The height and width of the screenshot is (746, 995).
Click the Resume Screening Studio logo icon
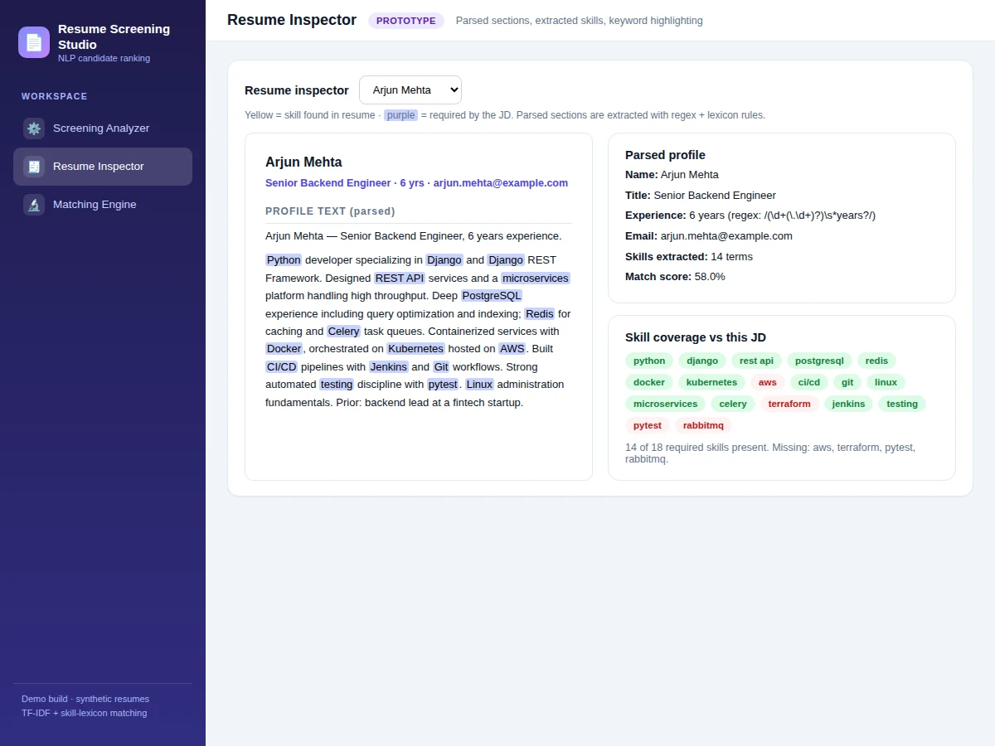(x=34, y=42)
